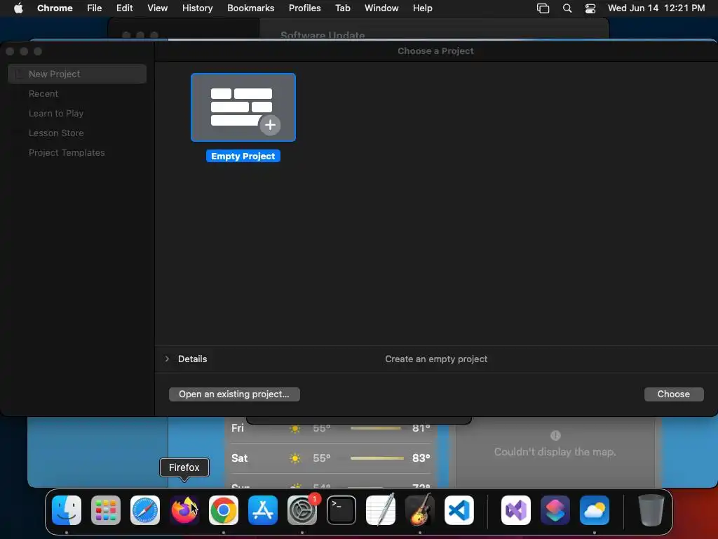This screenshot has height=539, width=718.
Task: Select Project Templates in sidebar
Action: click(67, 152)
